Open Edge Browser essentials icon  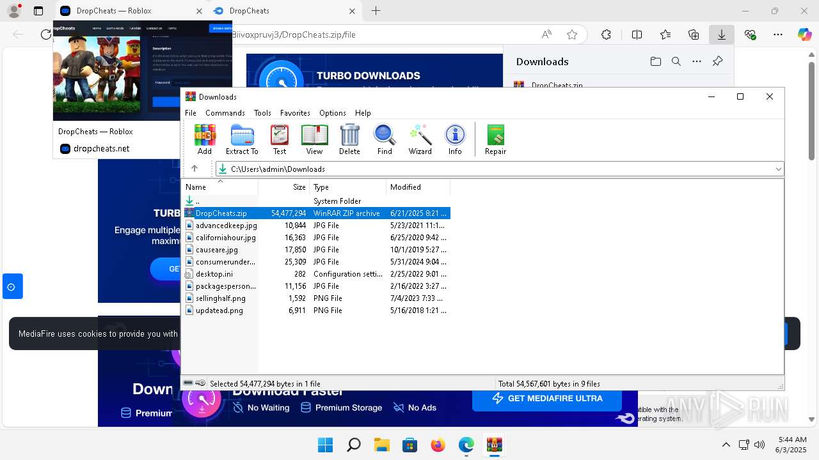point(751,34)
